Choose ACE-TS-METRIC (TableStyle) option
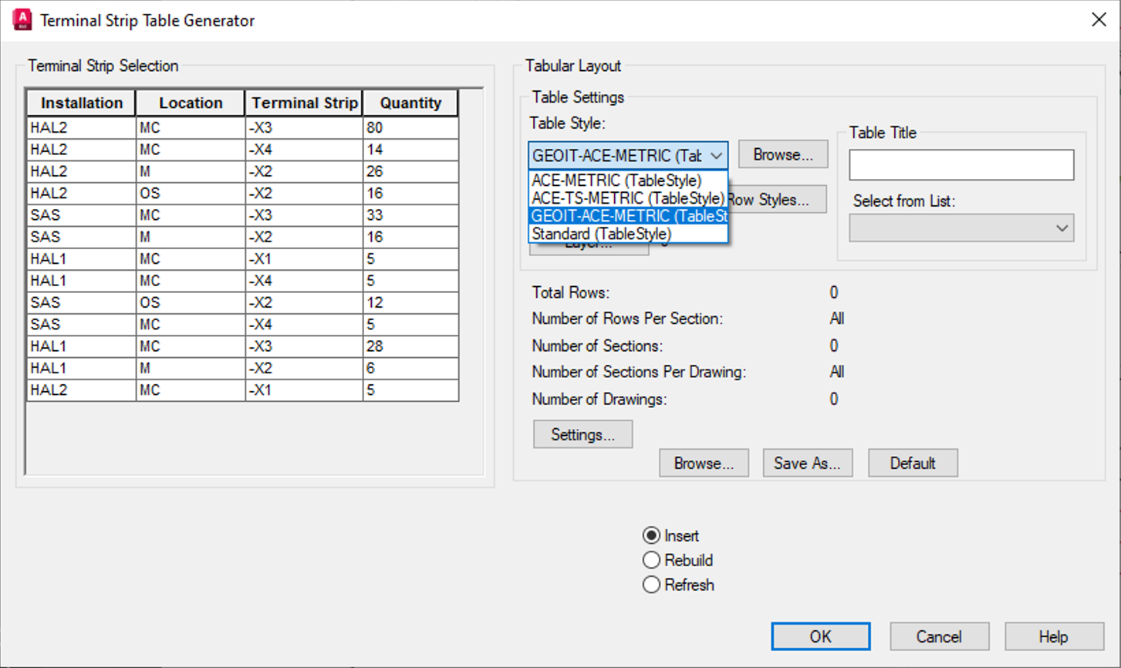 click(628, 198)
